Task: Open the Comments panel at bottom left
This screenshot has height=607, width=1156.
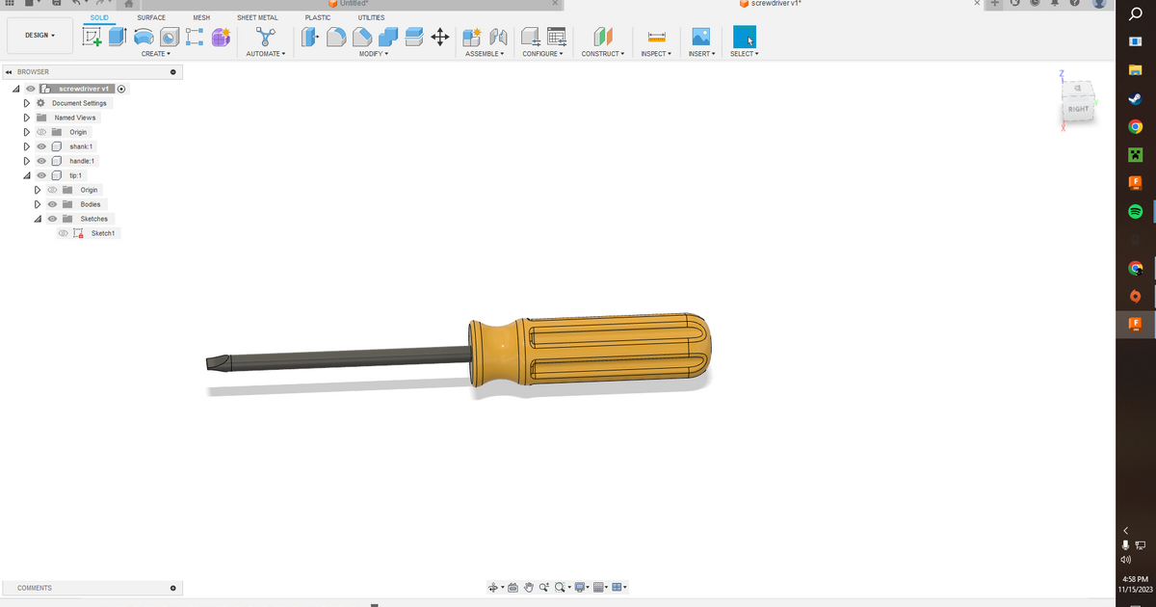Action: (x=34, y=587)
